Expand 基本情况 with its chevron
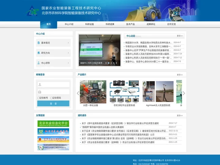The image size is (220, 165). 68,43
